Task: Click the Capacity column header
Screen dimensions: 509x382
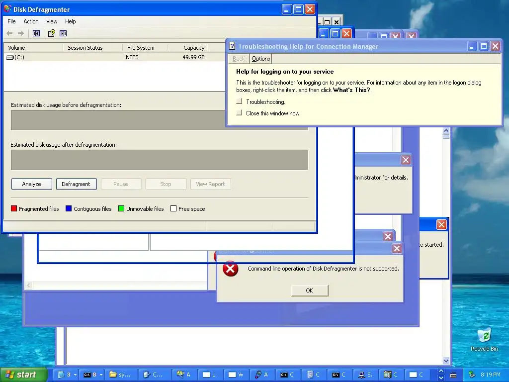Action: coord(187,48)
